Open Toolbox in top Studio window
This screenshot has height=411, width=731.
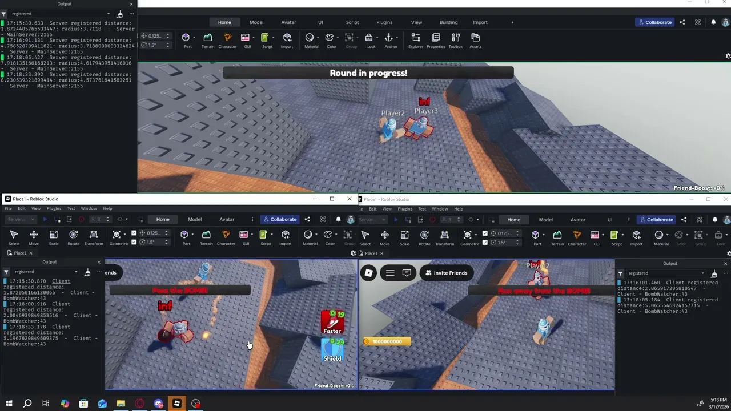coord(456,41)
